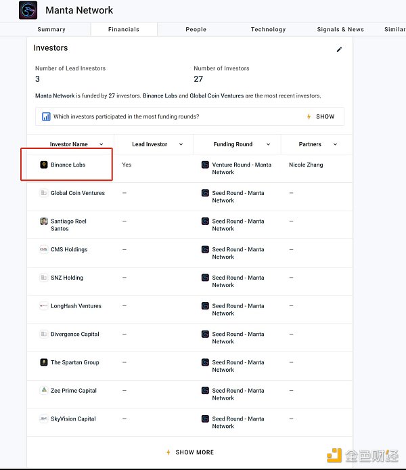Click The Spartan Group logo icon
Screen dimensions: 406x470
(x=44, y=362)
